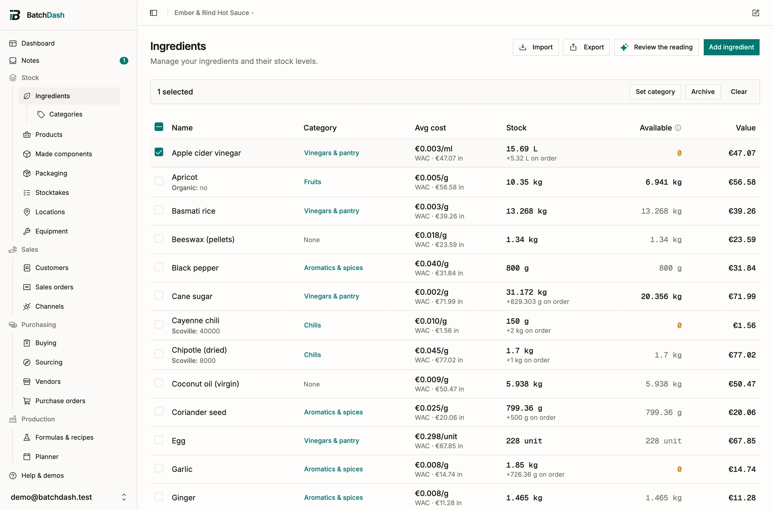Click the Dashboard sidebar icon
The height and width of the screenshot is (510, 773).
(13, 43)
